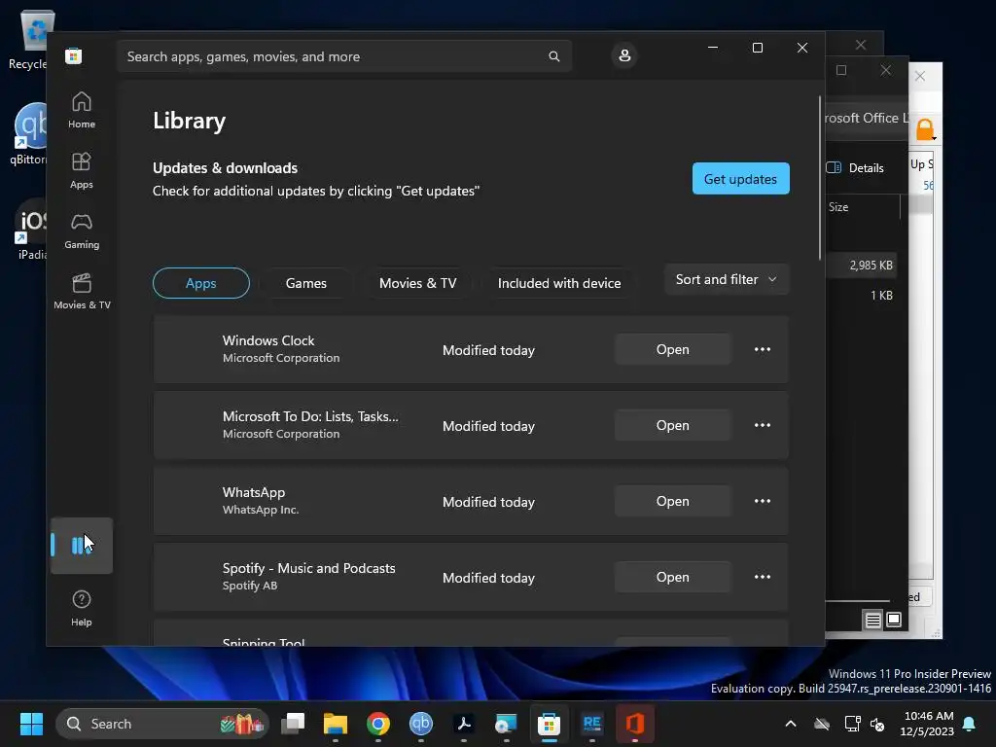
Task: Click the Library page vertical scrollbar
Action: 819,178
